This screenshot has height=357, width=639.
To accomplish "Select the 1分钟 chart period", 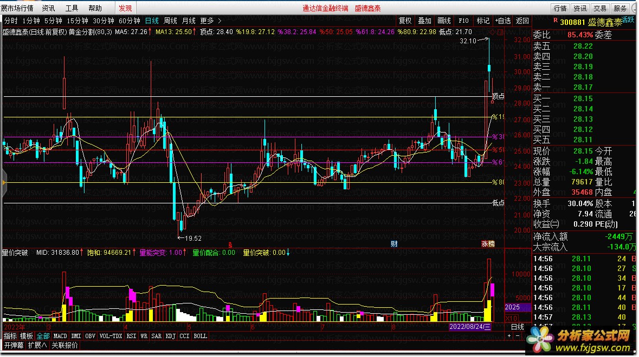I will [x=31, y=21].
